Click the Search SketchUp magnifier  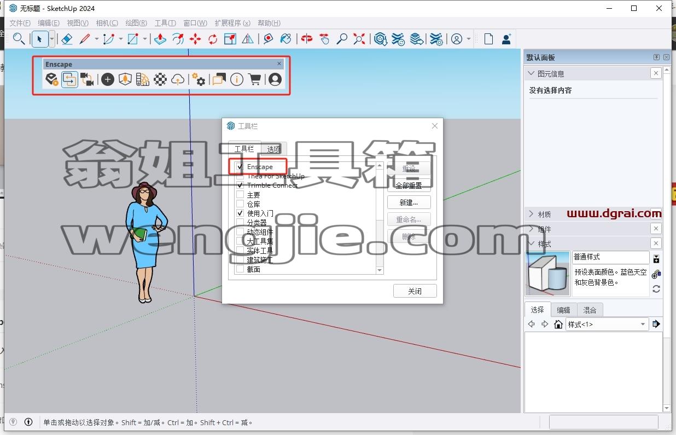coord(19,39)
